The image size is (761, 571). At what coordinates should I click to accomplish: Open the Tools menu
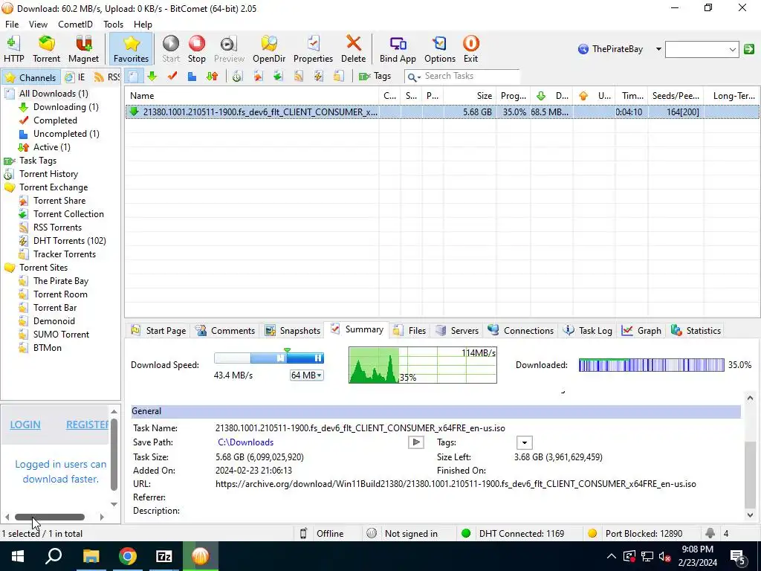tap(113, 25)
